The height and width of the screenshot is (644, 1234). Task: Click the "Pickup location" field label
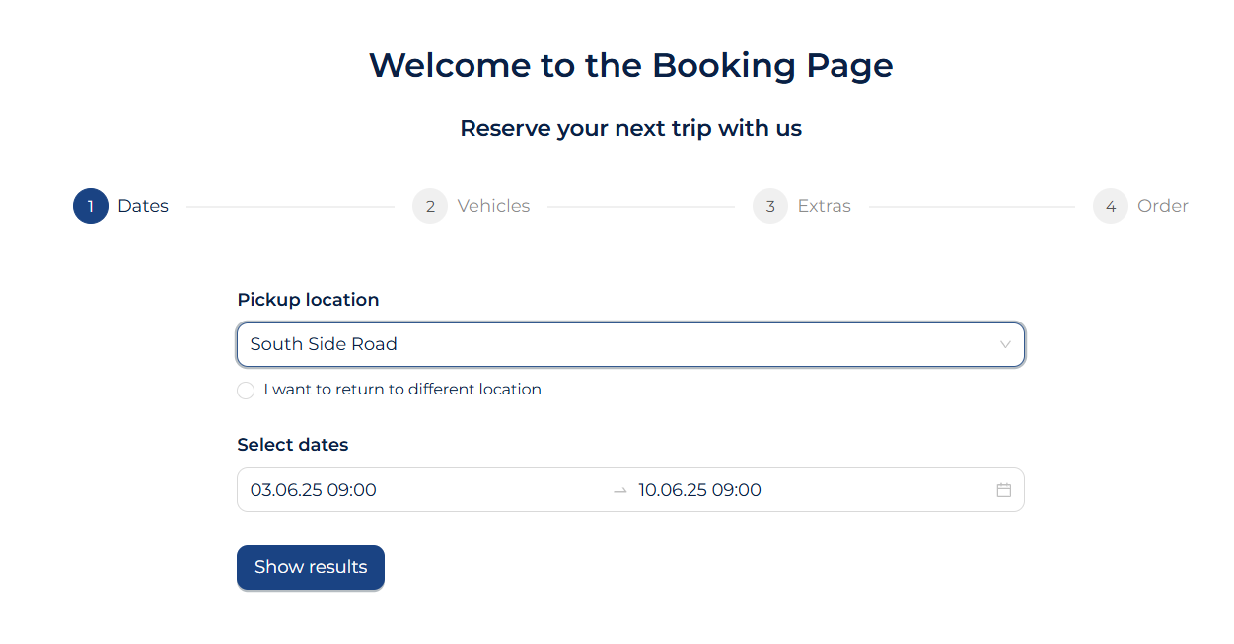(x=308, y=300)
